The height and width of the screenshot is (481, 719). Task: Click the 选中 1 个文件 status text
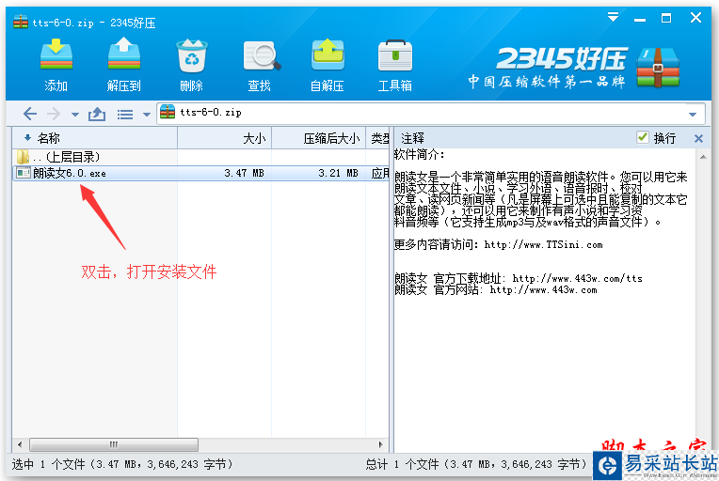tap(122, 464)
